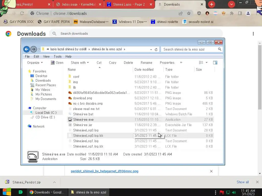This screenshot has width=262, height=196.
Task: Select please read me.txt file
Action: (x=140, y=109)
